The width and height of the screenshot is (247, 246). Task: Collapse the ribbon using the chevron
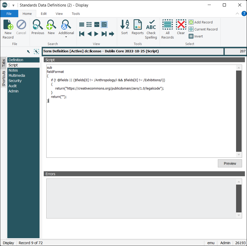coord(237,14)
